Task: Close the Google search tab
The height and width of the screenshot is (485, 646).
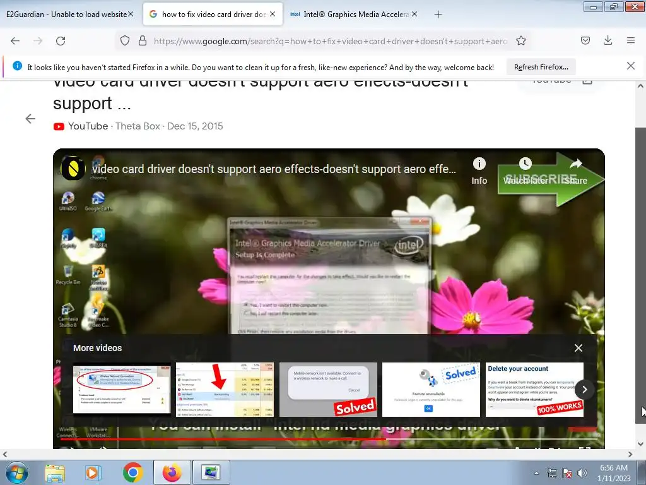Action: tap(273, 14)
